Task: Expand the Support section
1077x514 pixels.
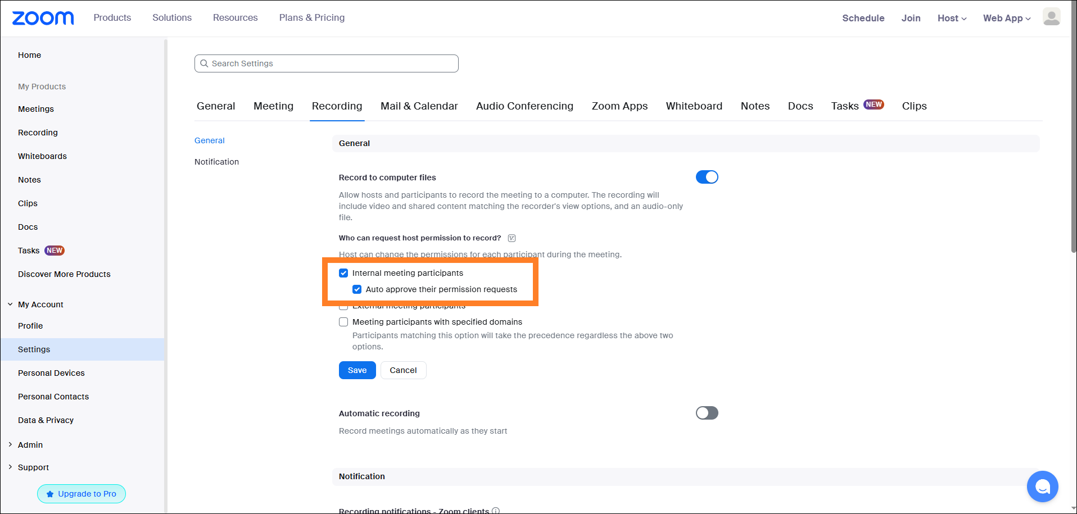Action: pyautogui.click(x=10, y=467)
